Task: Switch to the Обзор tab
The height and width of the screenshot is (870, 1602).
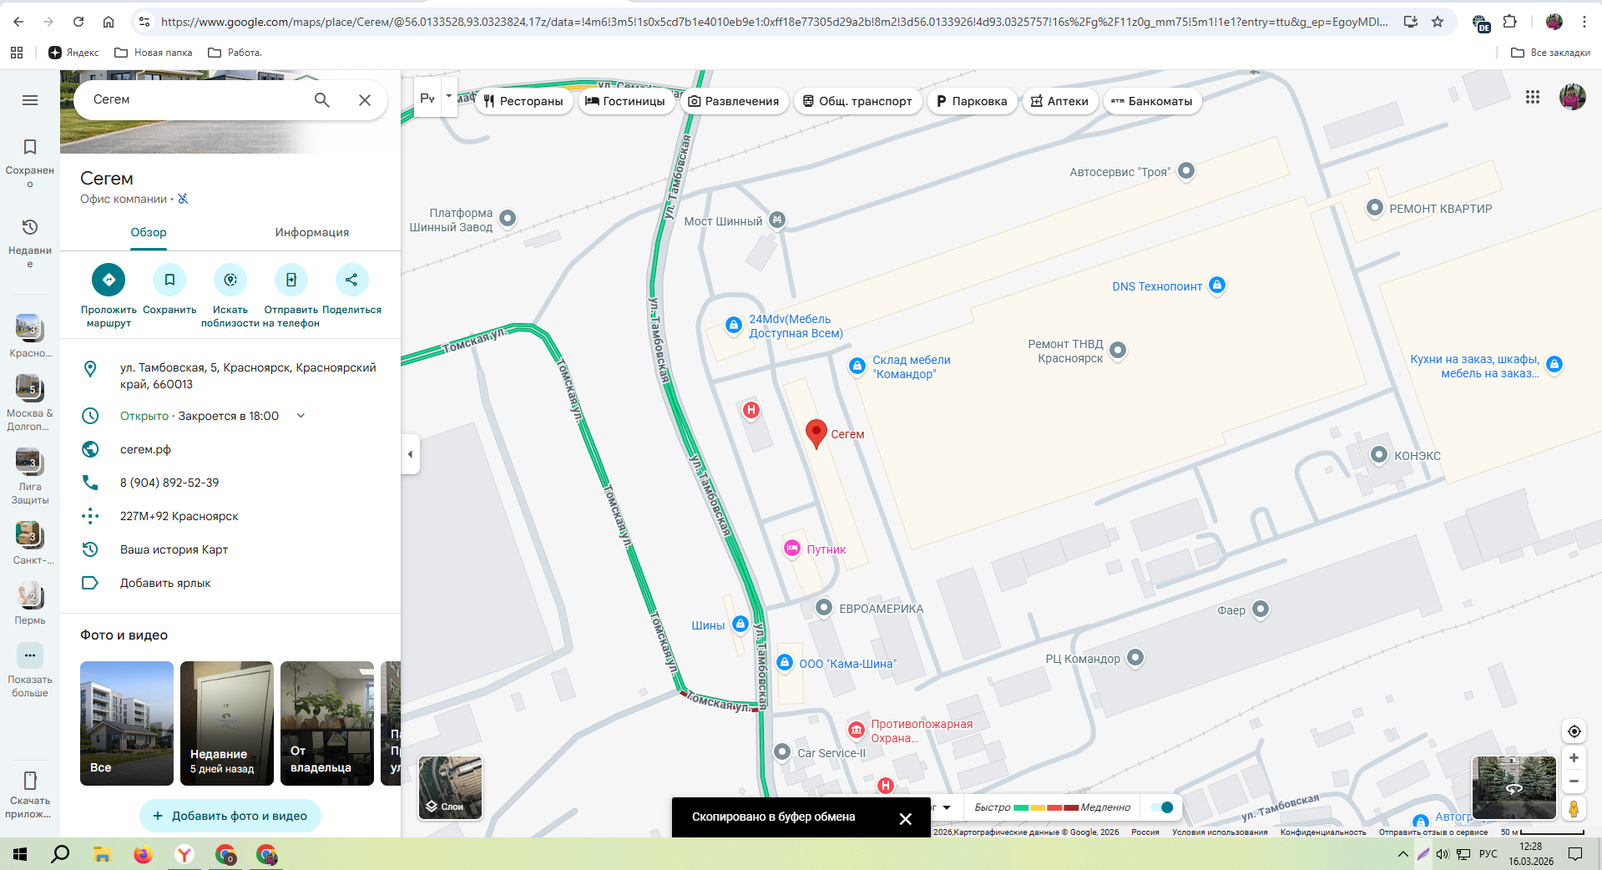Action: (x=149, y=232)
